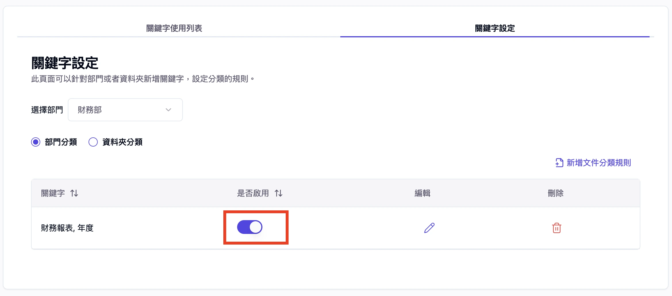Click the 新增文件分類規則 link

click(598, 163)
